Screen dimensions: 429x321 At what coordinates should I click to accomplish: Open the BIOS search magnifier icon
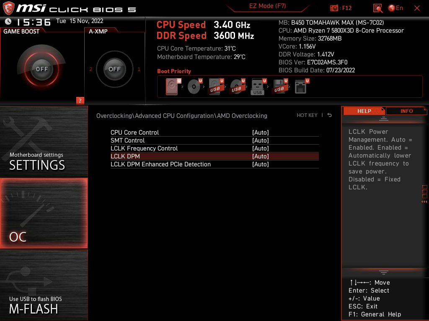[x=377, y=8]
